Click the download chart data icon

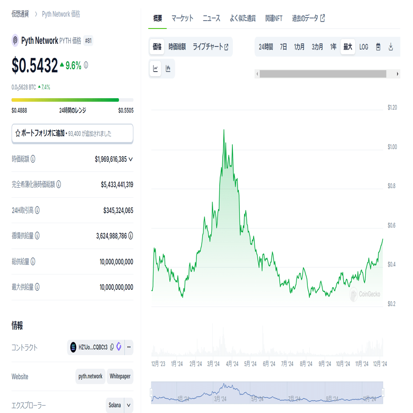391,47
